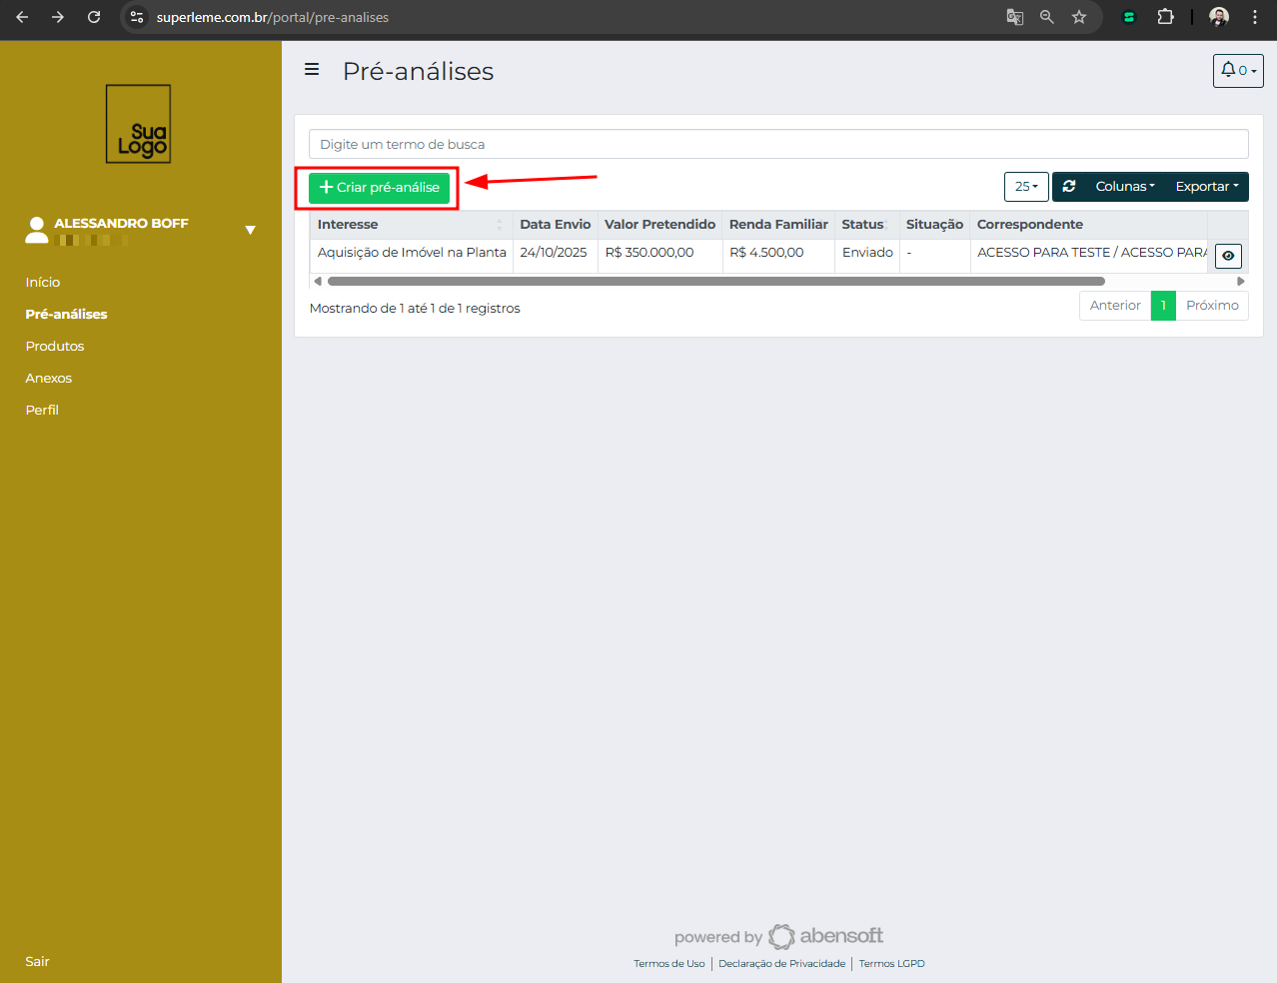Click the hamburger menu icon
The height and width of the screenshot is (983, 1277).
coord(312,70)
